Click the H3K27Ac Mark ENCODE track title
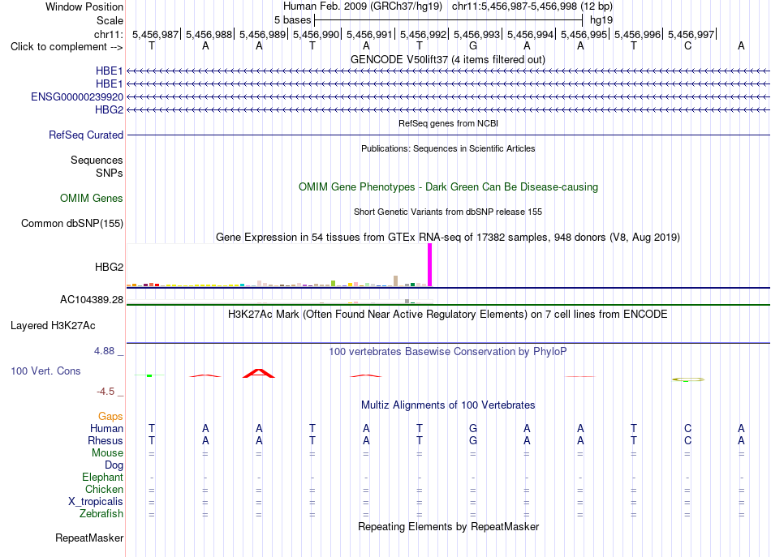Viewport: 771px width, 557px height. coord(448,314)
